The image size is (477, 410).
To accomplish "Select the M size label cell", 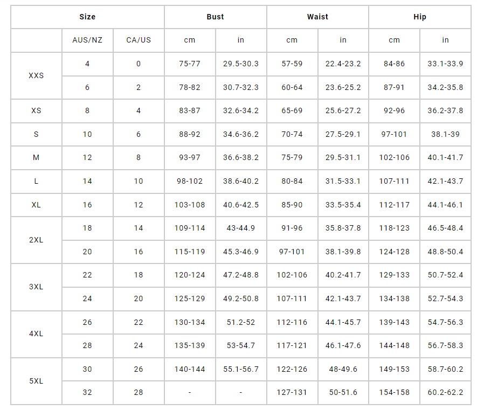I will click(36, 157).
